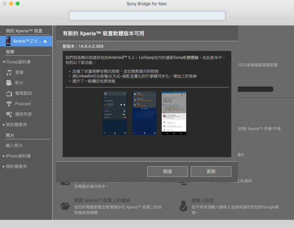Open the LinkedIn calendar phone screenshot thumbnail
Viewport: 294px width, 228px height.
tap(174, 113)
